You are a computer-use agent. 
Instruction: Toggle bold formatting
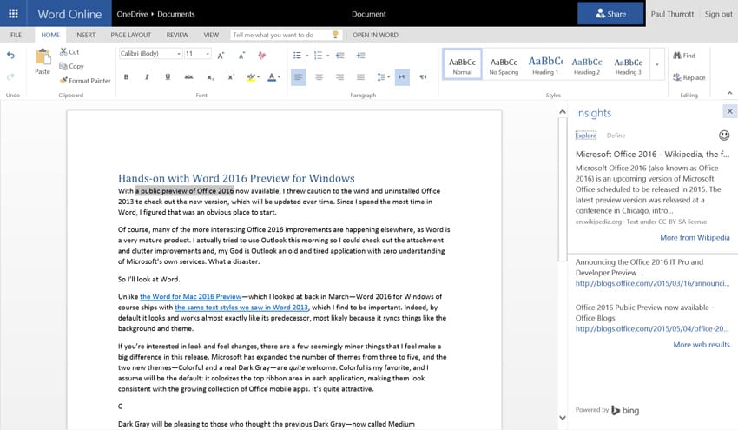tap(126, 77)
